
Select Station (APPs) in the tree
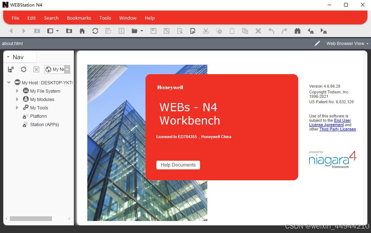tap(41, 125)
